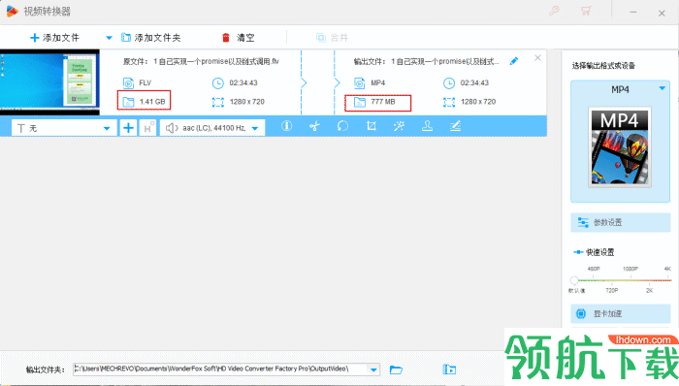Click the 添加文件 (add file) button
Viewport: 679px width, 386px height.
pos(54,38)
